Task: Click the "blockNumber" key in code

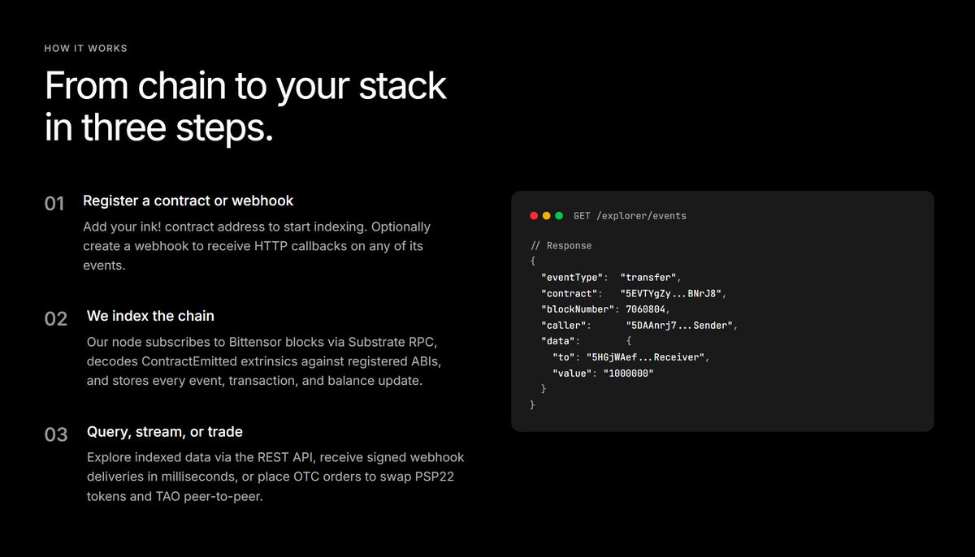Action: [x=578, y=309]
